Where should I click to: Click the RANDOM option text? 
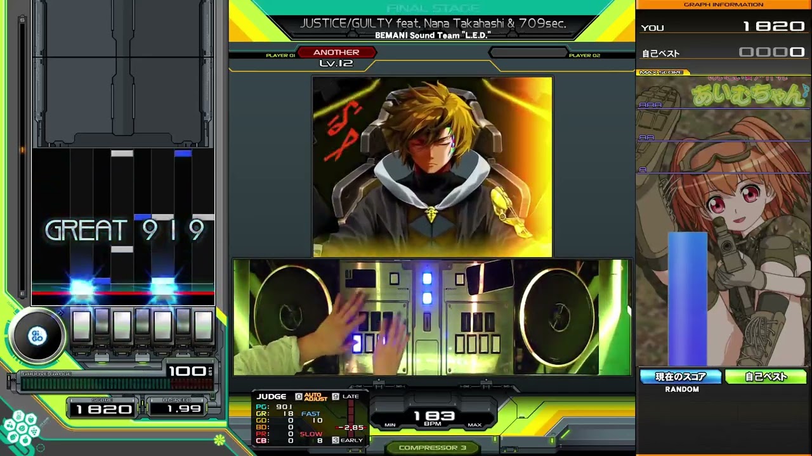682,389
